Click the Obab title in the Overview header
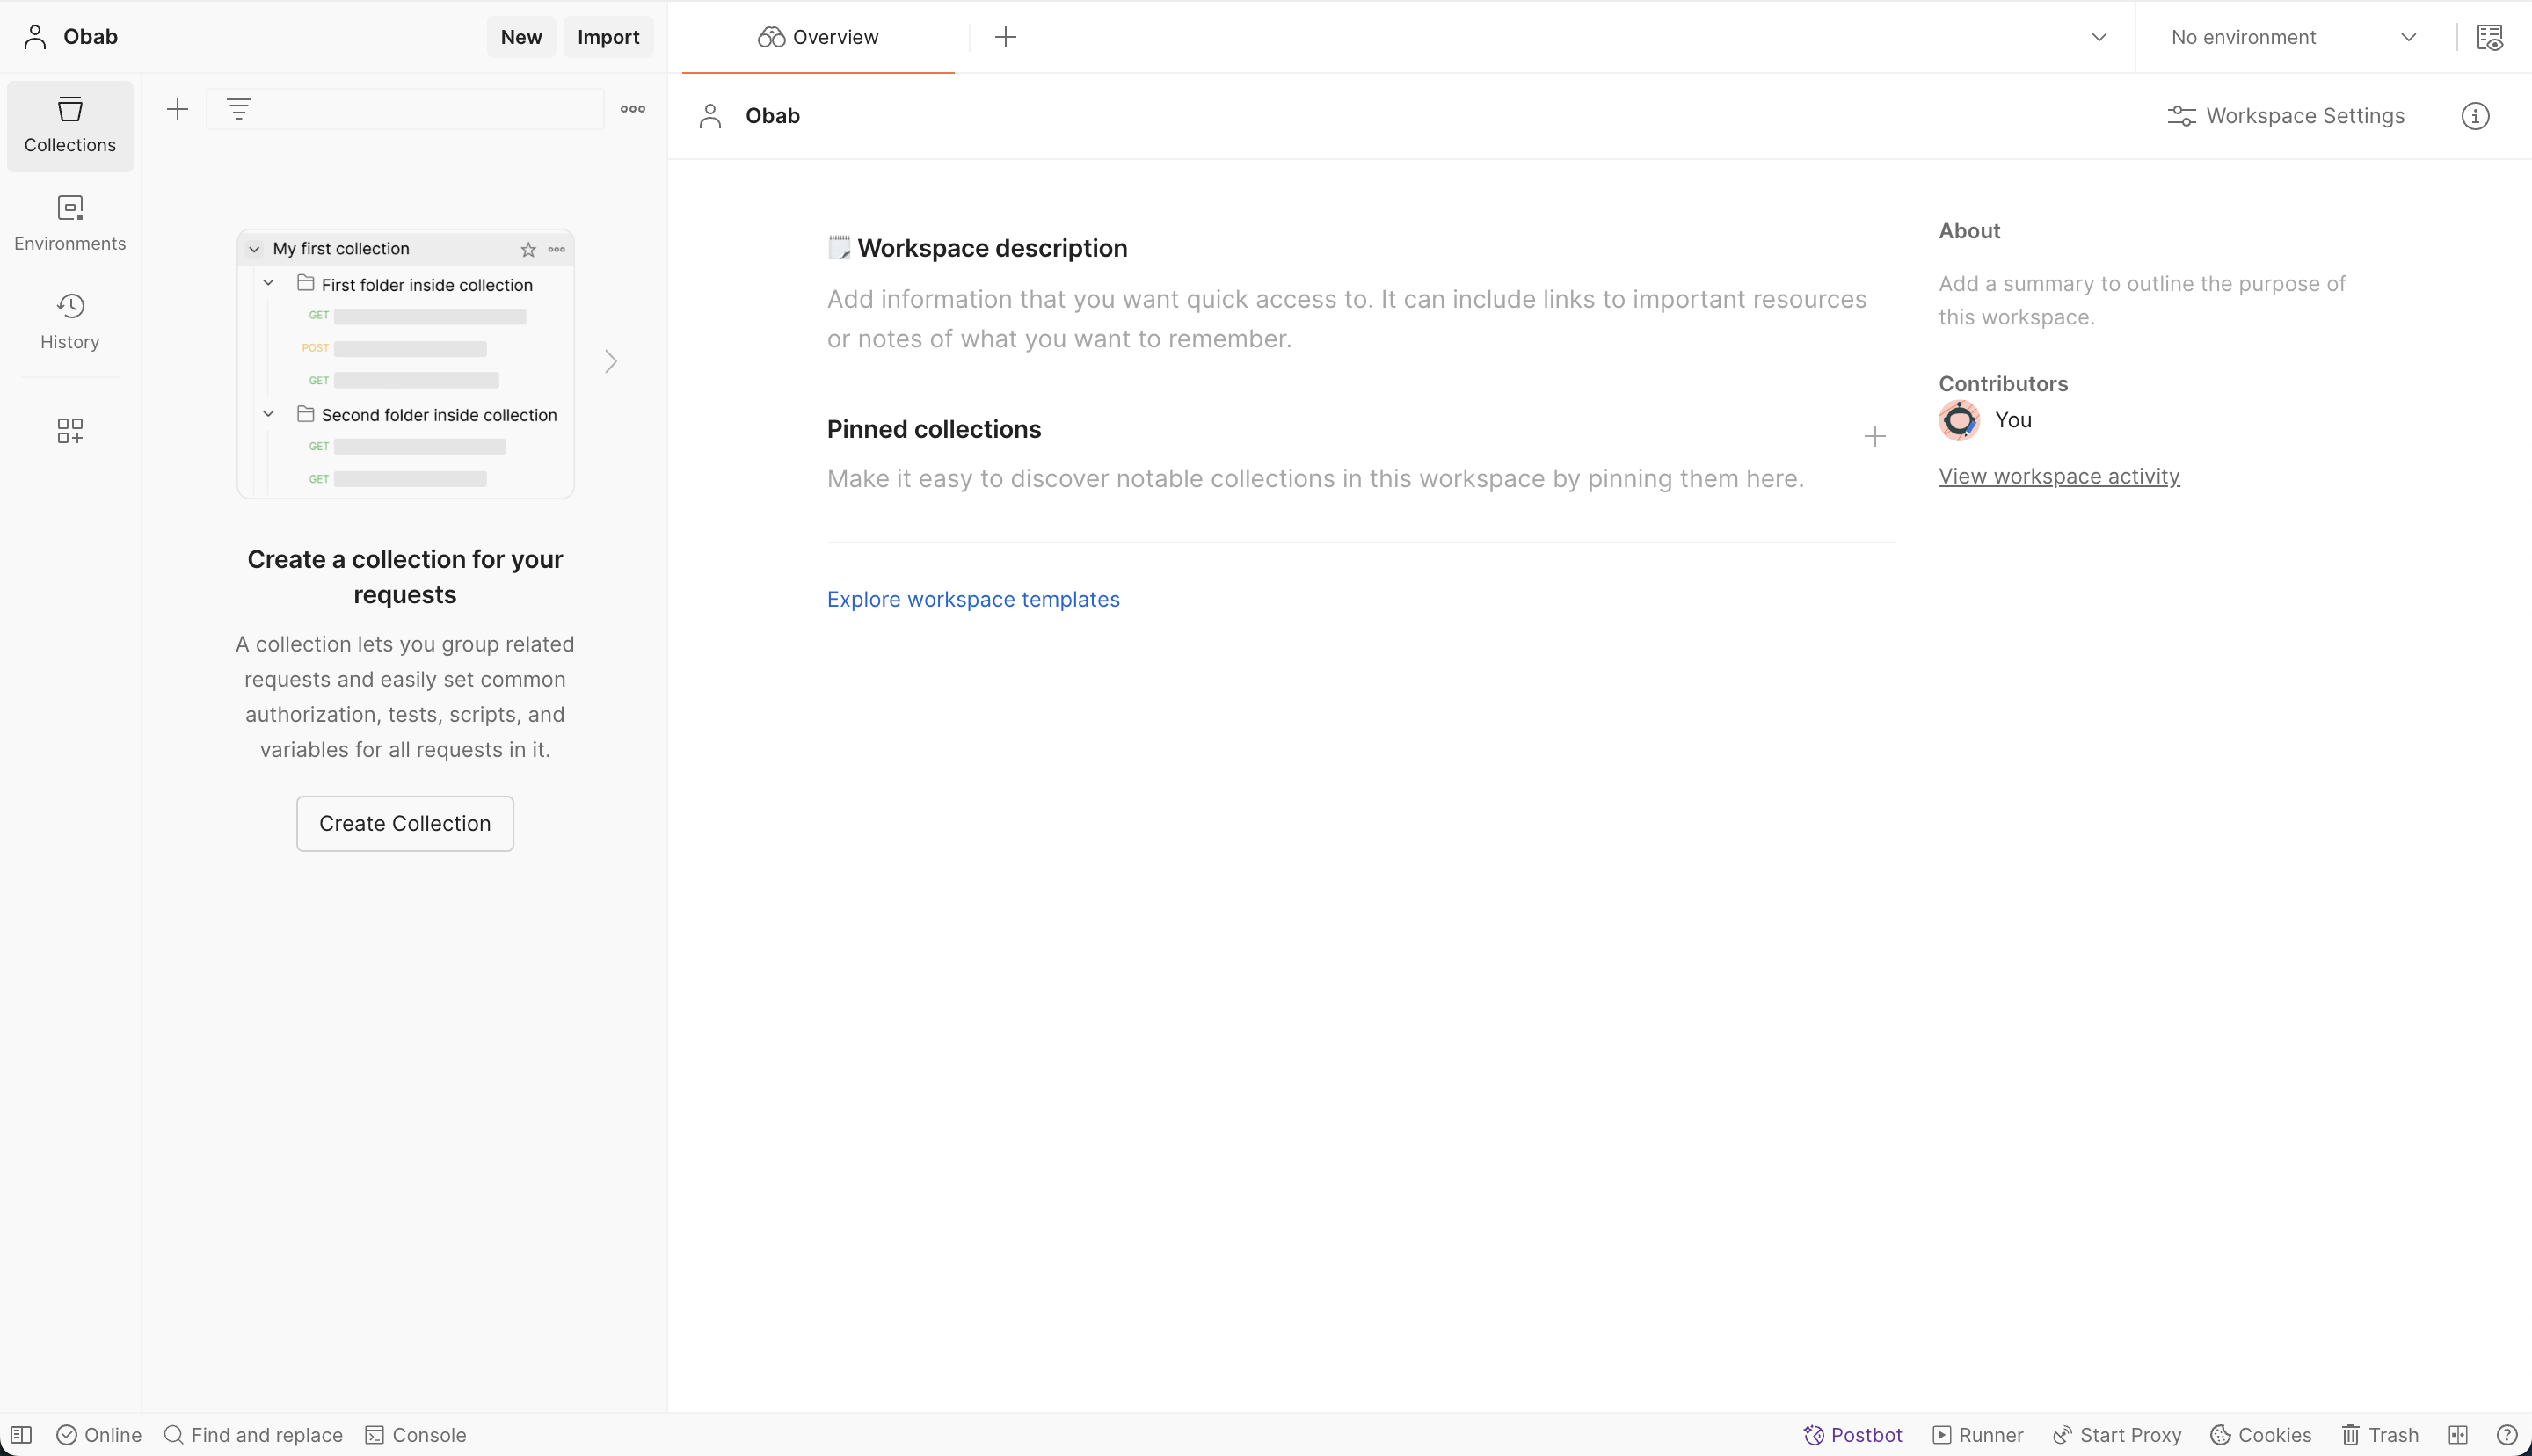 (x=772, y=116)
